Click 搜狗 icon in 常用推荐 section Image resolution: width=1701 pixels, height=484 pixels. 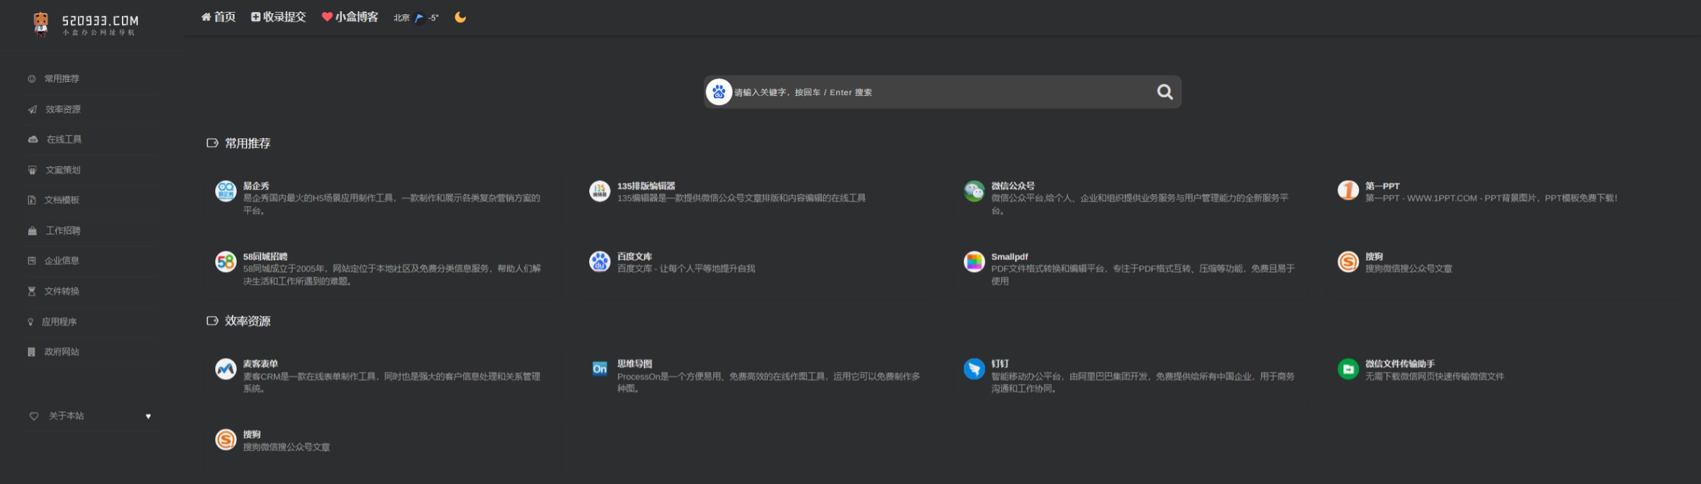pos(1348,262)
